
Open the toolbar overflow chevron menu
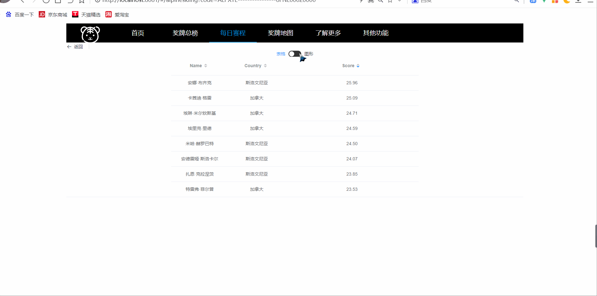click(400, 1)
